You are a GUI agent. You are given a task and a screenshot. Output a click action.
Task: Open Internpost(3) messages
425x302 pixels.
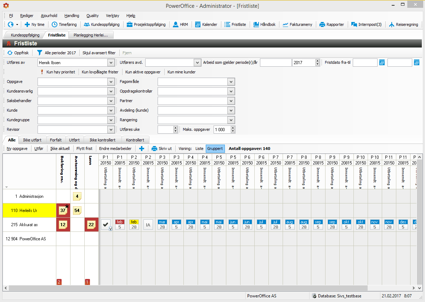(367, 24)
